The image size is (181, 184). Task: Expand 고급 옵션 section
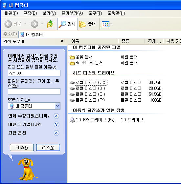(57, 133)
